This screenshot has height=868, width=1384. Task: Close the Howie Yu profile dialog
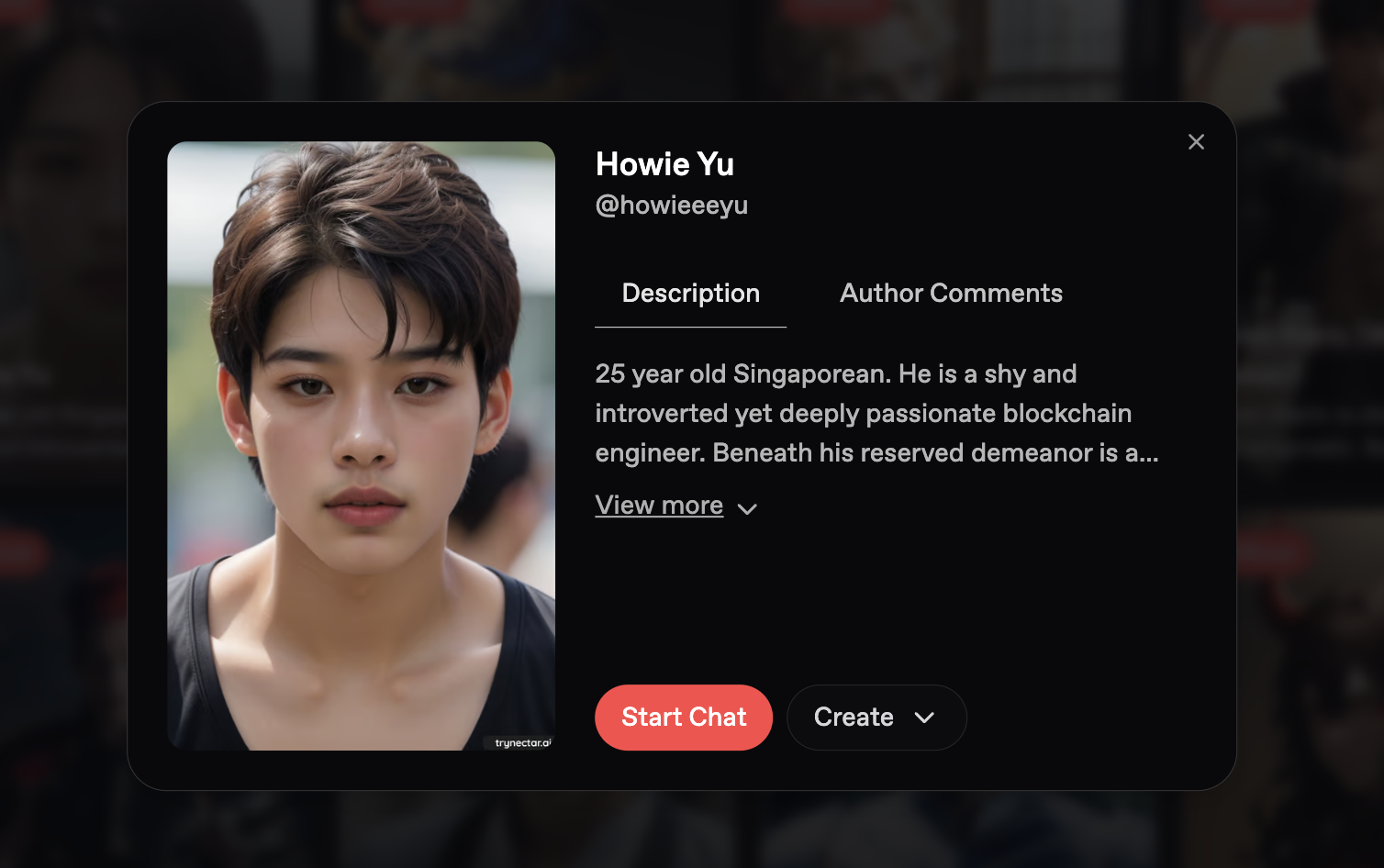pos(1196,142)
